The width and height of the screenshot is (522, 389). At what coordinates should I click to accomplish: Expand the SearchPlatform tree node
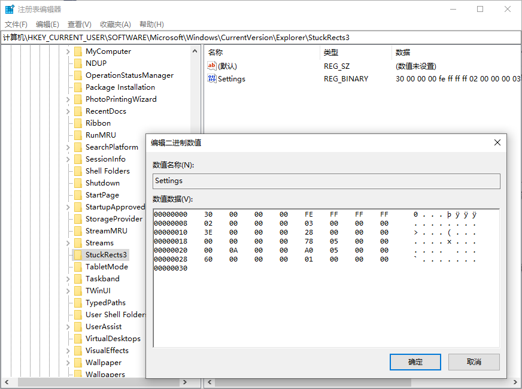pos(68,147)
